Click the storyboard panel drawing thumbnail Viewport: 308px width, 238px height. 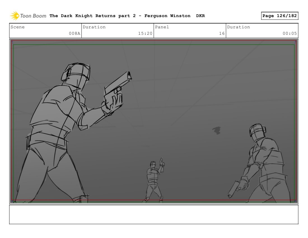pyautogui.click(x=154, y=121)
